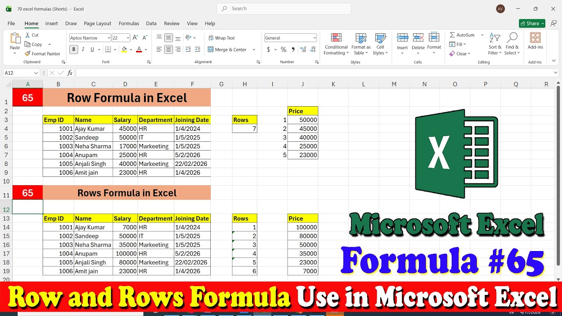Click Decrease Decimal icon
Viewport: 562px width, 316px height.
click(x=312, y=50)
